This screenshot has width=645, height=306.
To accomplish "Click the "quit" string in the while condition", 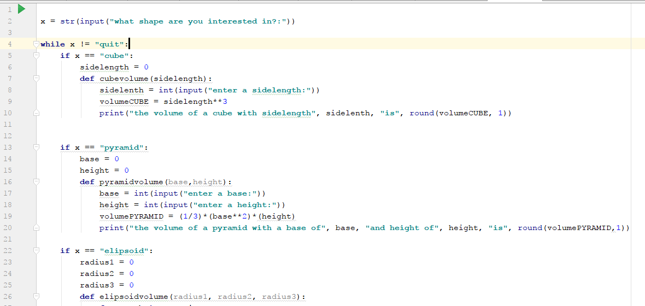I will [109, 44].
